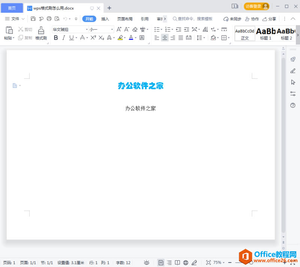Expand bullet list style dropdown
The height and width of the screenshot is (267, 300).
tap(161, 30)
